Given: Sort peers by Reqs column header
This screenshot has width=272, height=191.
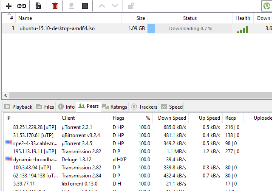Looking at the screenshot, I should pos(233,118).
